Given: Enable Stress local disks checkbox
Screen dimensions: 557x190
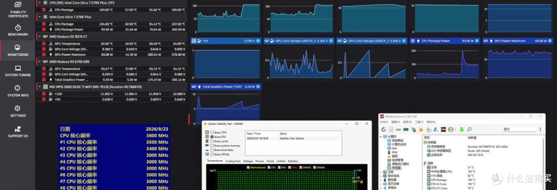Looking at the screenshot, I should click(x=212, y=150).
